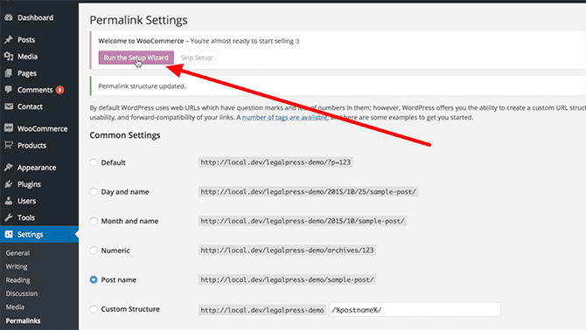
Task: Click the Default ?p=123 example URL
Action: click(276, 162)
